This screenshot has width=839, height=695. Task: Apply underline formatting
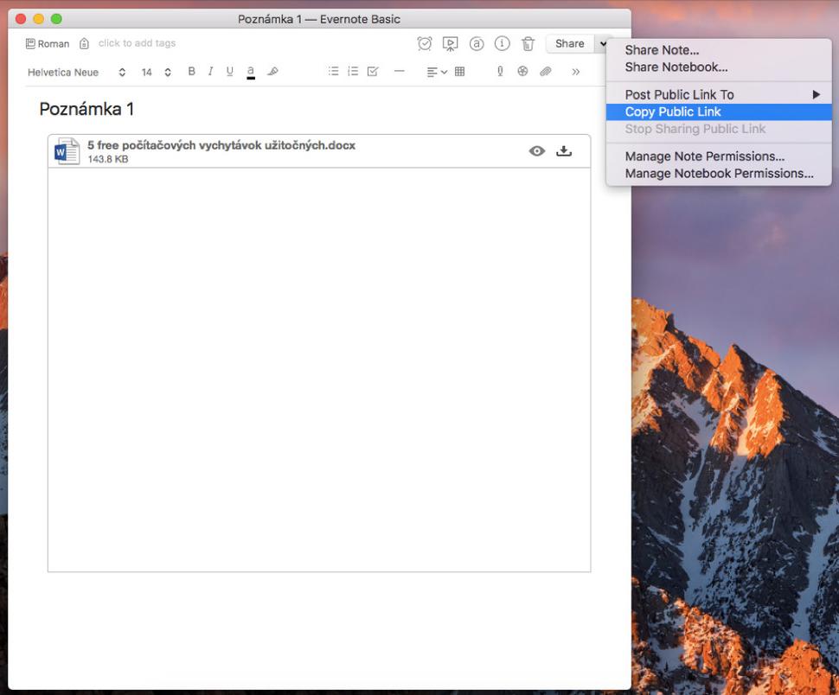[x=229, y=71]
